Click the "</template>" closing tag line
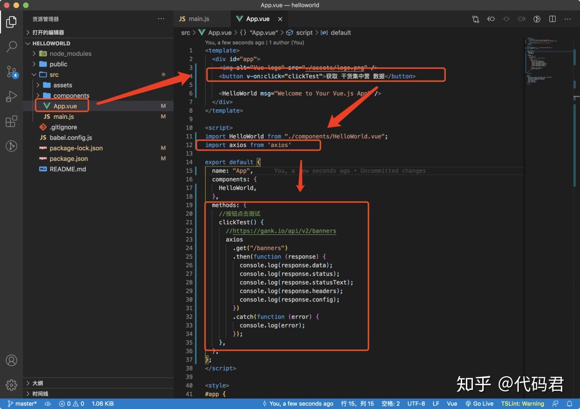This screenshot has height=409, width=580. coord(224,111)
